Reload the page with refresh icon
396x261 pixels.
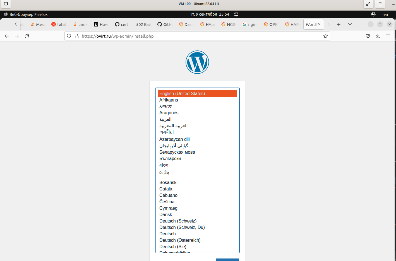pos(27,36)
